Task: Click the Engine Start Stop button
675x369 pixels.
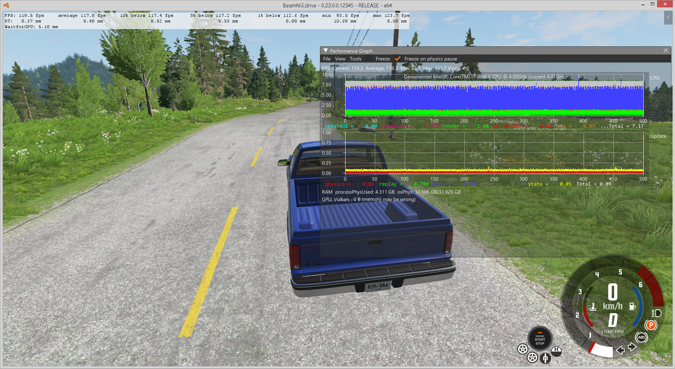Action: [540, 338]
